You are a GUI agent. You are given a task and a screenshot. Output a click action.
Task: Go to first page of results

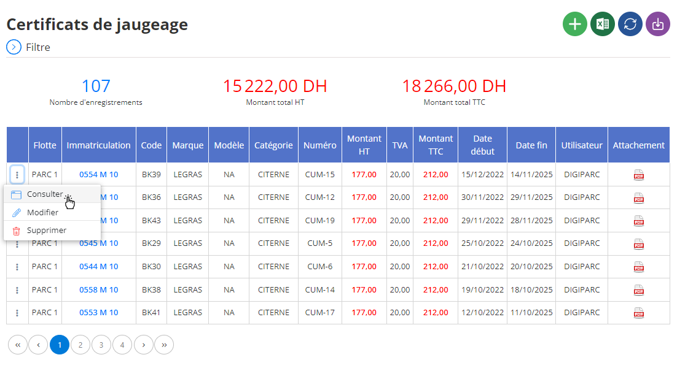click(x=18, y=345)
